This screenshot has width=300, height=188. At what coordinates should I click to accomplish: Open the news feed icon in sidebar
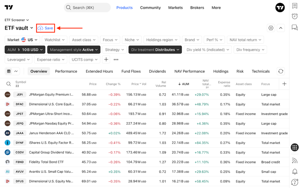(295, 160)
